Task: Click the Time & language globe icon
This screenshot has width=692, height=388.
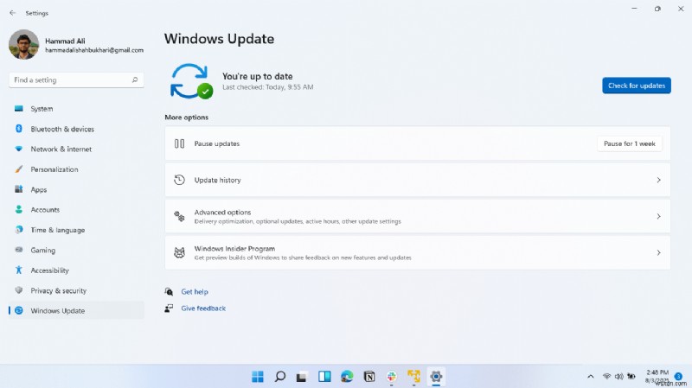Action: pos(18,230)
